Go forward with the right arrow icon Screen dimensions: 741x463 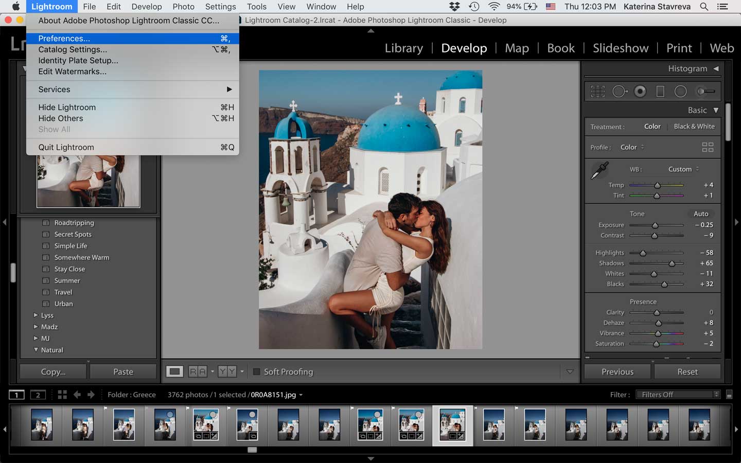(x=91, y=395)
